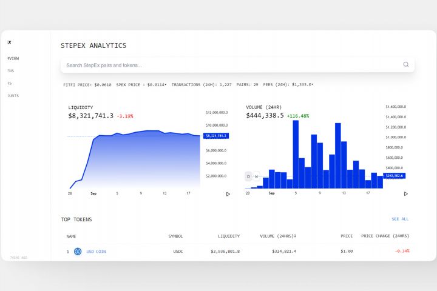
Task: Click the $1.00 price cell
Action: [347, 251]
